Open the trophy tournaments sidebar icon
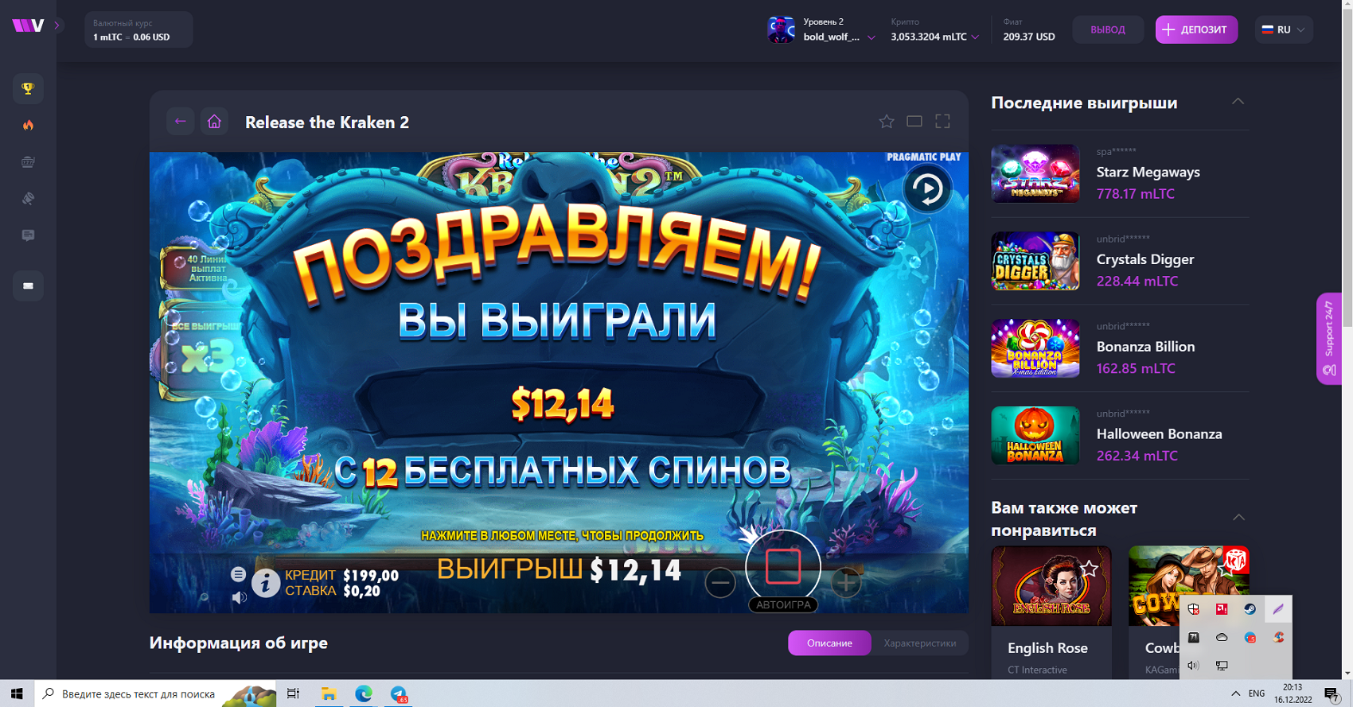The height and width of the screenshot is (707, 1353). (28, 88)
